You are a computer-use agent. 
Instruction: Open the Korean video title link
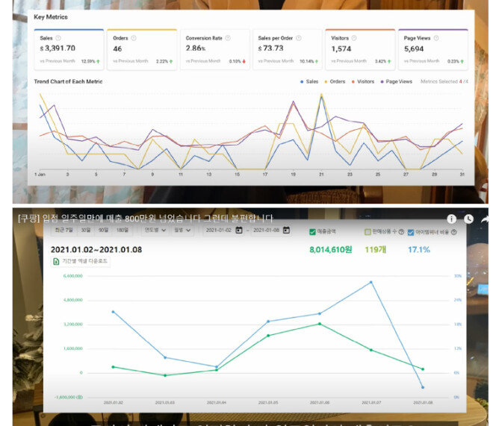tap(144, 218)
